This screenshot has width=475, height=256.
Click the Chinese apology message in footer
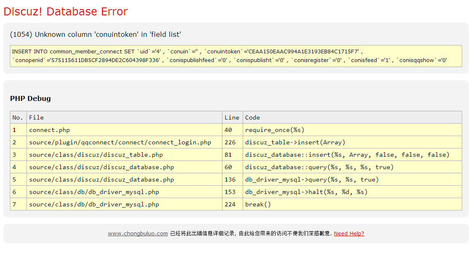[251, 234]
